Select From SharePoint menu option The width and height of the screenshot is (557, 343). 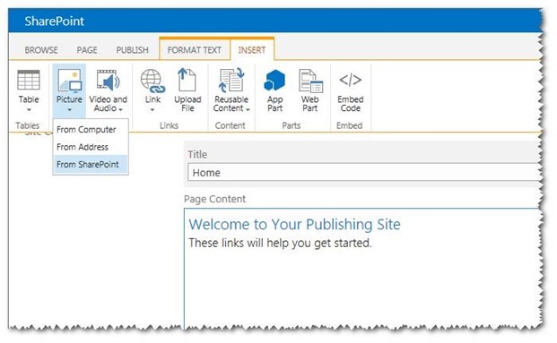[x=91, y=164]
